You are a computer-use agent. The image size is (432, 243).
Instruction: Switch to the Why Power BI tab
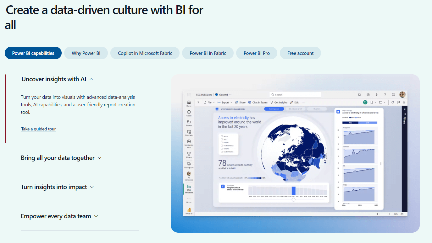86,53
